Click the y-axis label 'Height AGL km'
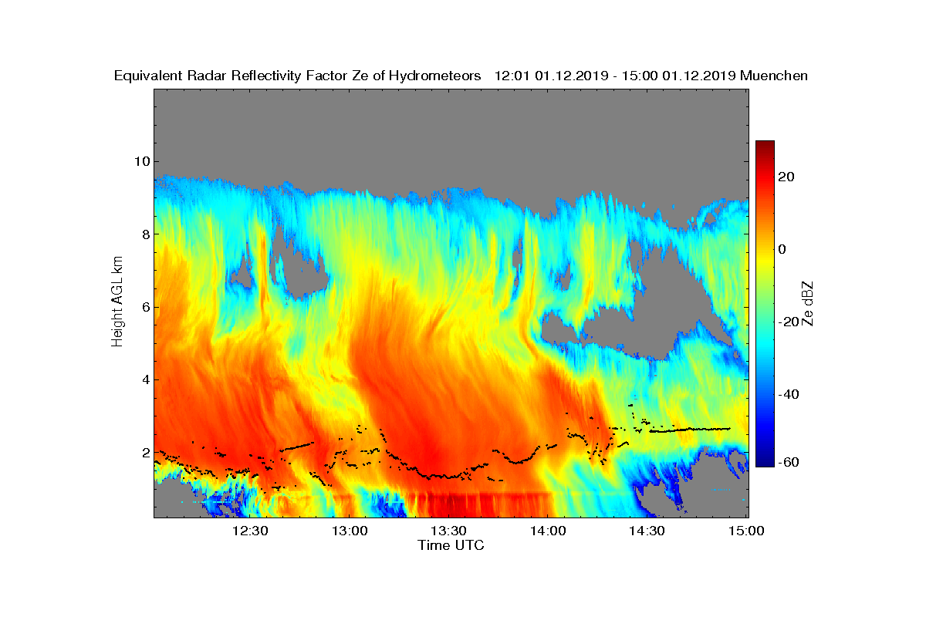 pyautogui.click(x=117, y=303)
